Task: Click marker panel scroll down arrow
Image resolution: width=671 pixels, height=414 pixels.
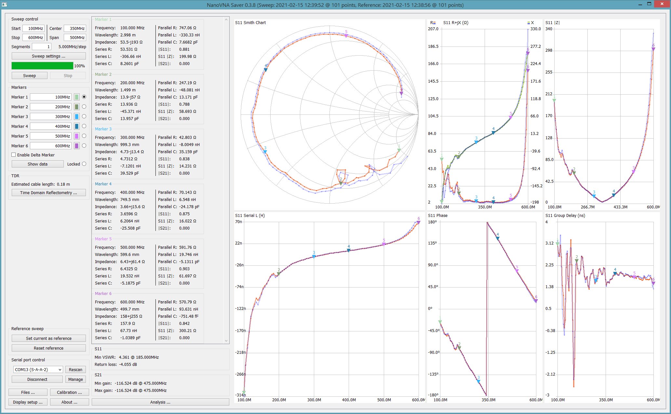Action: [226, 341]
